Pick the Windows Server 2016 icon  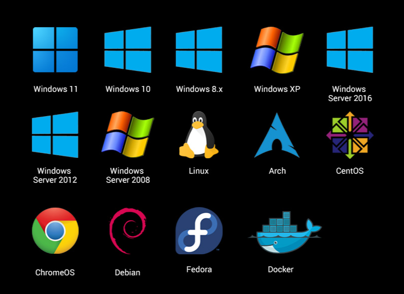[x=350, y=50]
